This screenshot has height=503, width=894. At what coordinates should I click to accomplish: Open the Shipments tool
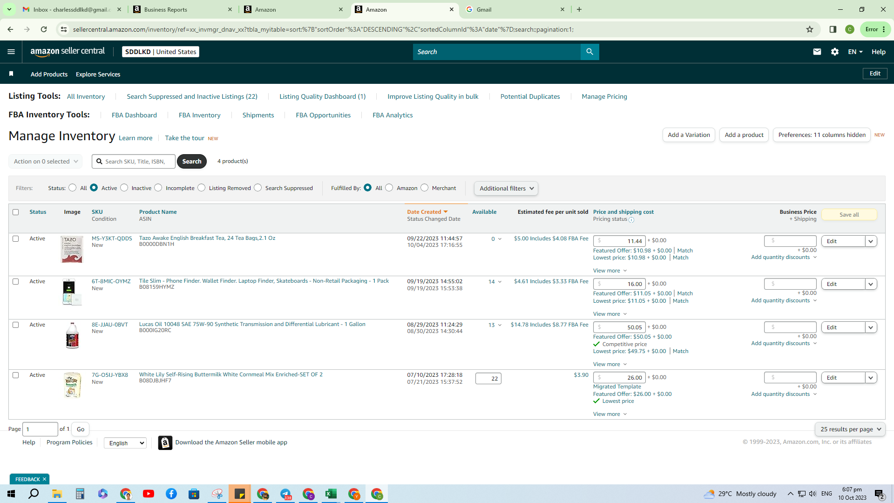pyautogui.click(x=258, y=115)
